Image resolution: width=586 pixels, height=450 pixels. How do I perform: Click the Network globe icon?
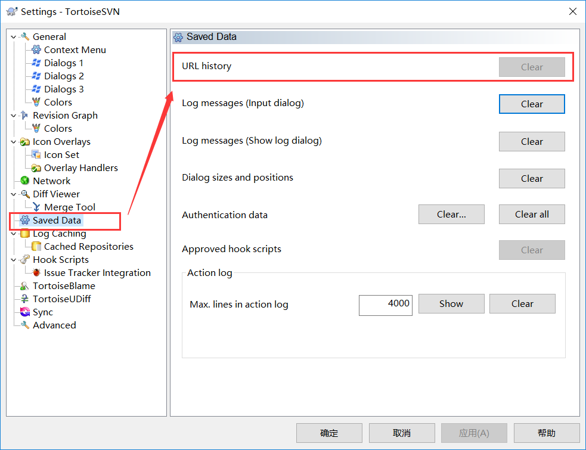[24, 181]
